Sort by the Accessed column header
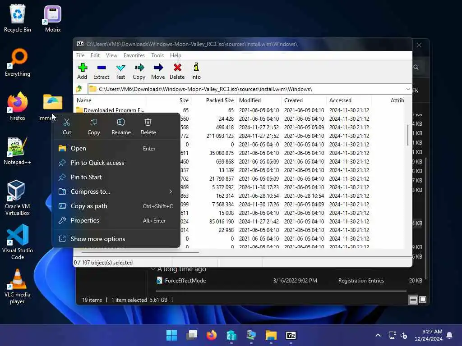Viewport: 462px width, 346px height. (x=349, y=100)
